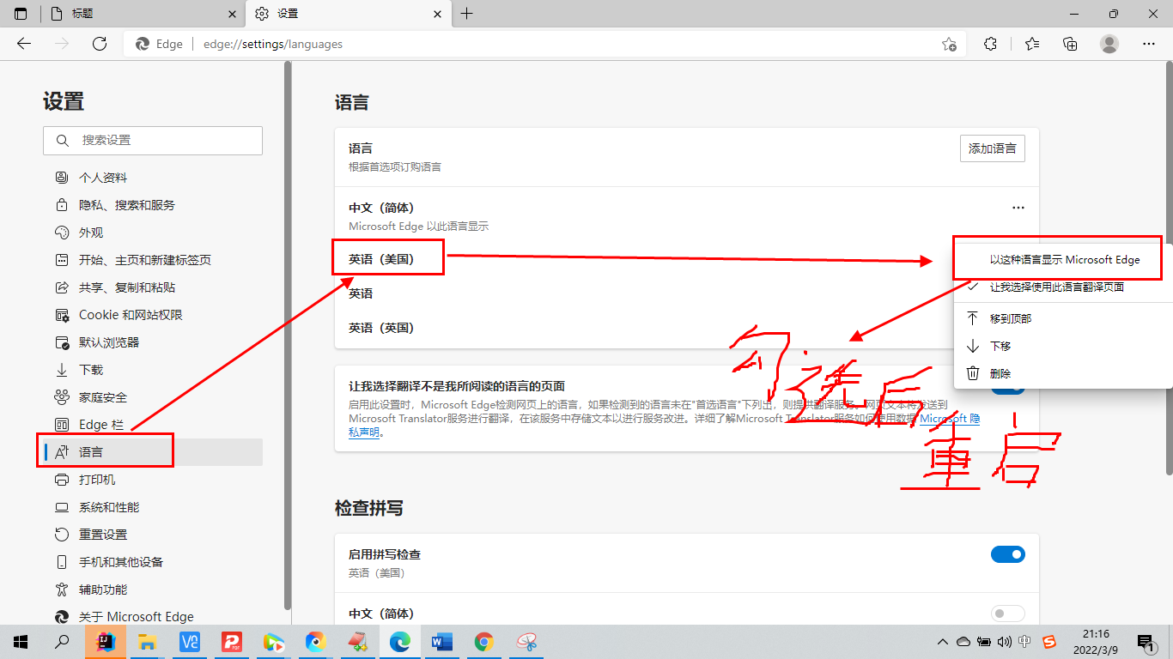Open the notification center icon
The image size is (1173, 659).
click(1145, 642)
